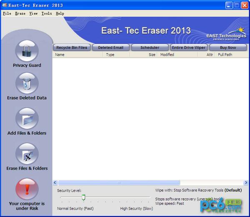Image resolution: width=250 pixels, height=217 pixels.
Task: Click the High Security (Slow) label
Action: click(x=137, y=208)
